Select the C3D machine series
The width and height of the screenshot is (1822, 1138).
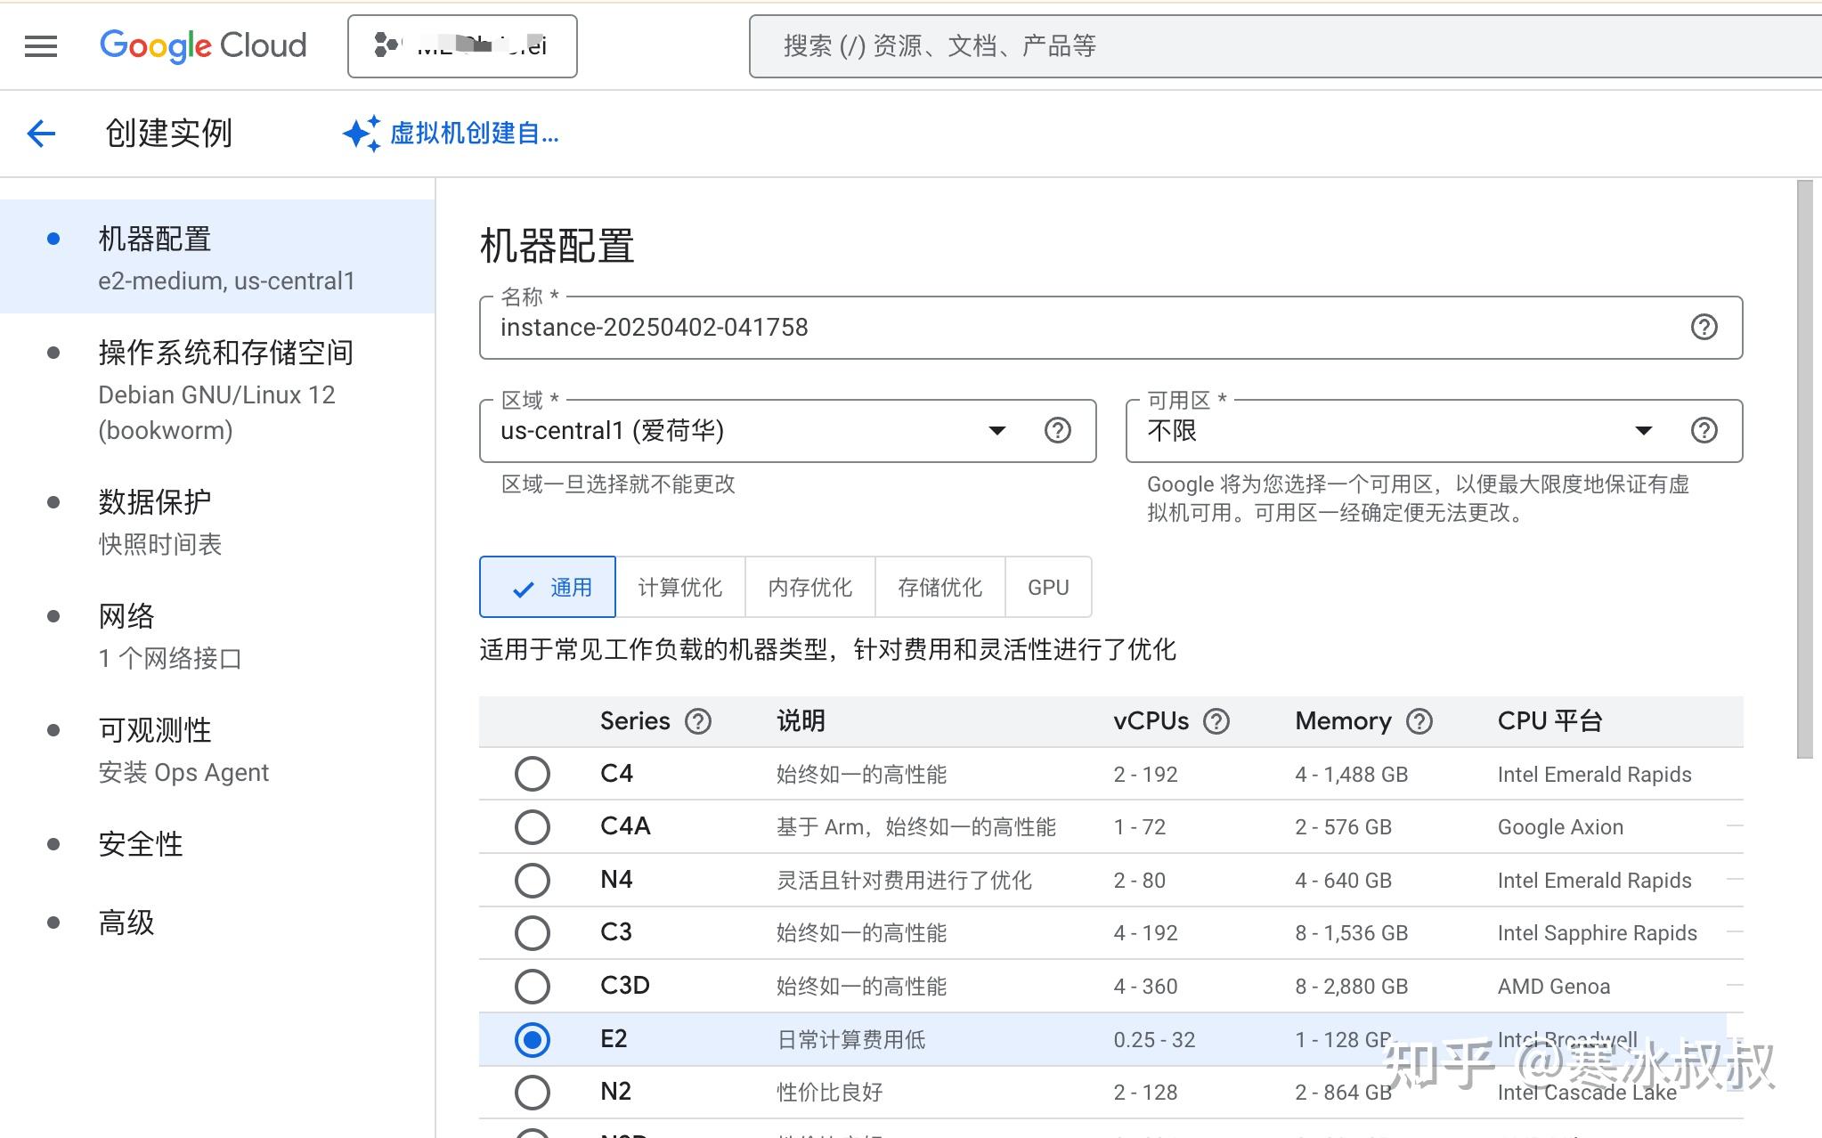533,986
